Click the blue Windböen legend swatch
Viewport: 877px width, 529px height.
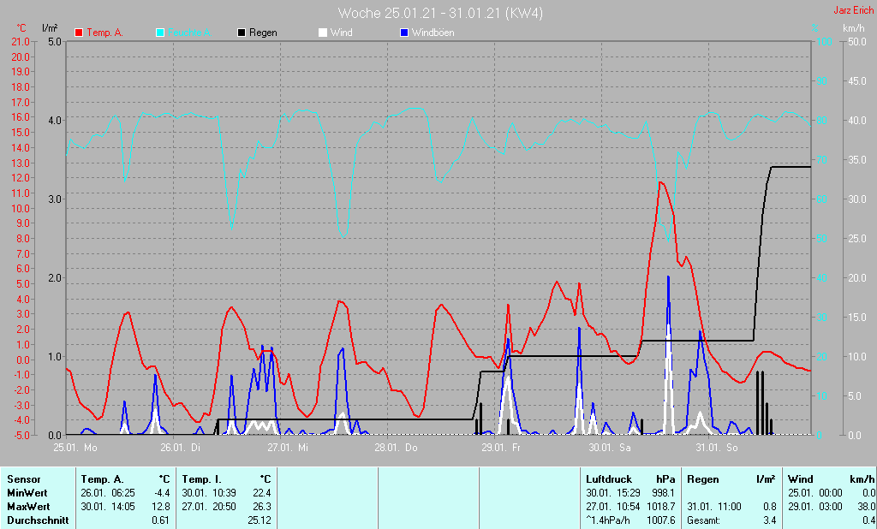(404, 33)
